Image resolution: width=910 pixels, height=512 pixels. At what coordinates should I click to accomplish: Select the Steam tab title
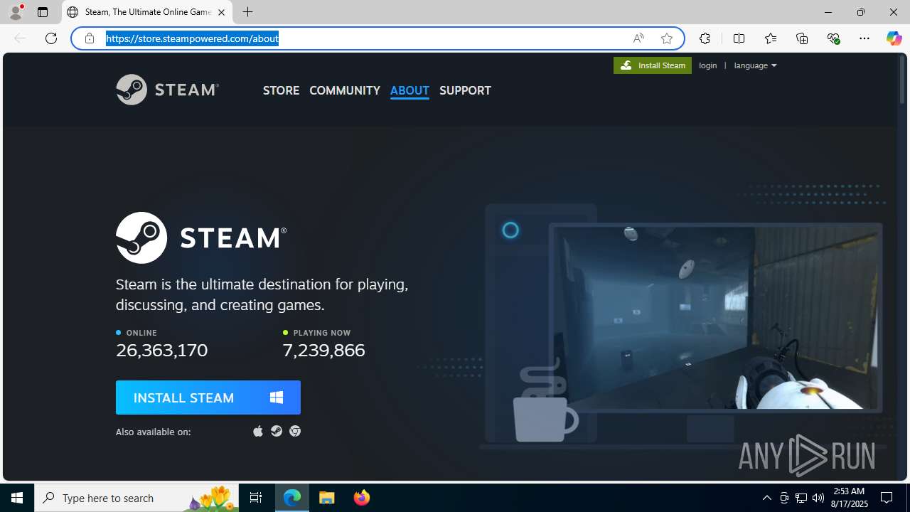tap(148, 12)
